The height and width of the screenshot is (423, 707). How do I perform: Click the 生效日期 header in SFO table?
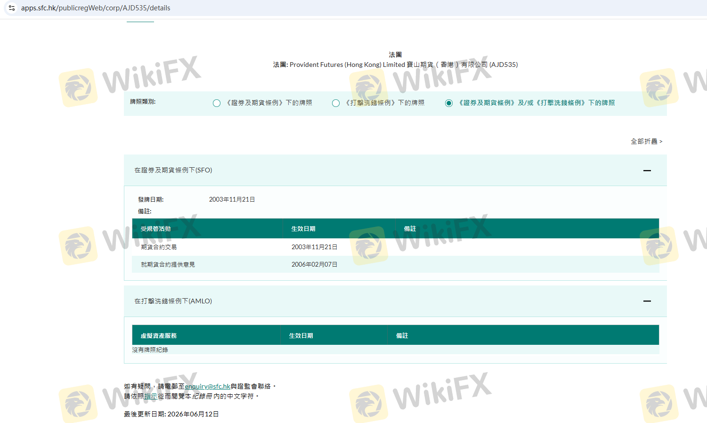click(303, 229)
